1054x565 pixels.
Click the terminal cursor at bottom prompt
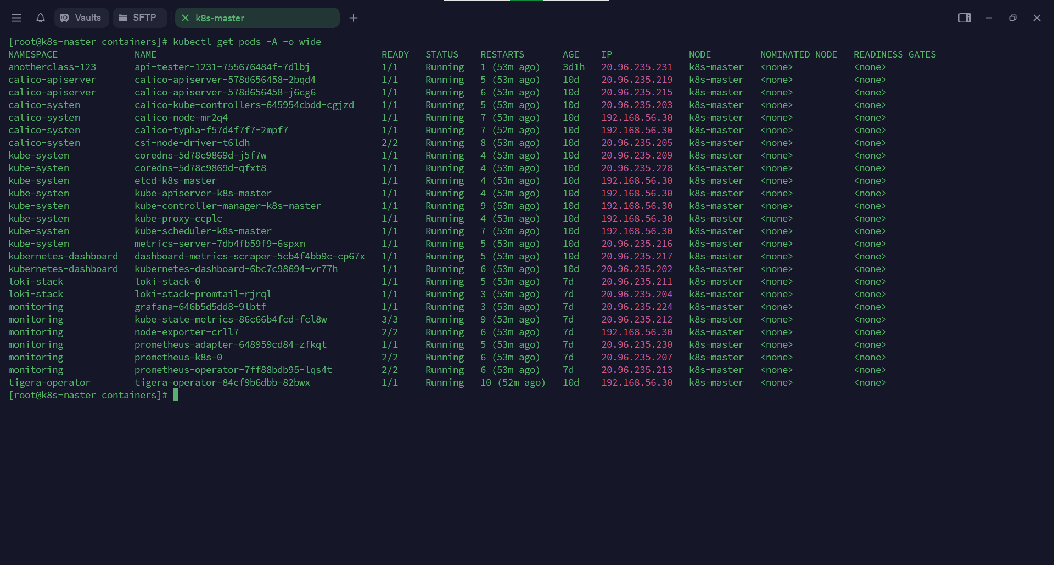tap(176, 395)
